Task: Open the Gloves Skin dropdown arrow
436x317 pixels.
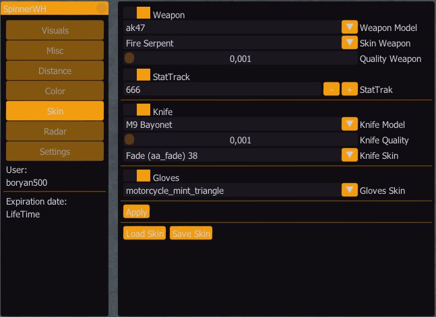Action: [x=350, y=190]
